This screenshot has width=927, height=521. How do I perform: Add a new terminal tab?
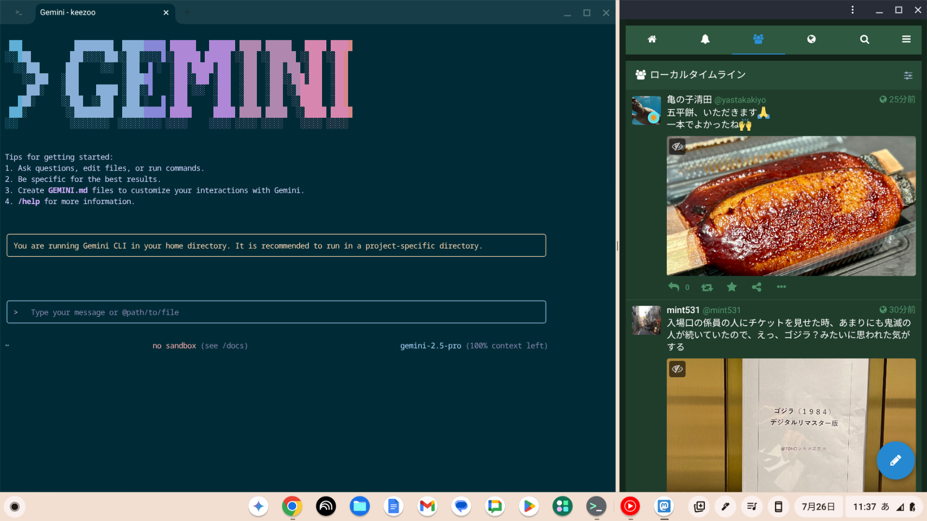(x=187, y=12)
